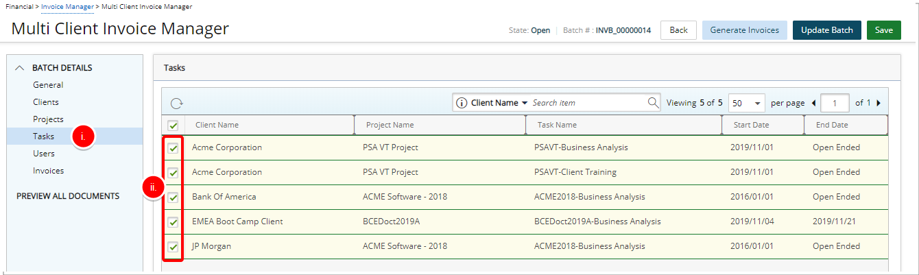Uncheck the PSAVT-Business Analysis row checkbox
The image size is (919, 275).
pos(174,148)
